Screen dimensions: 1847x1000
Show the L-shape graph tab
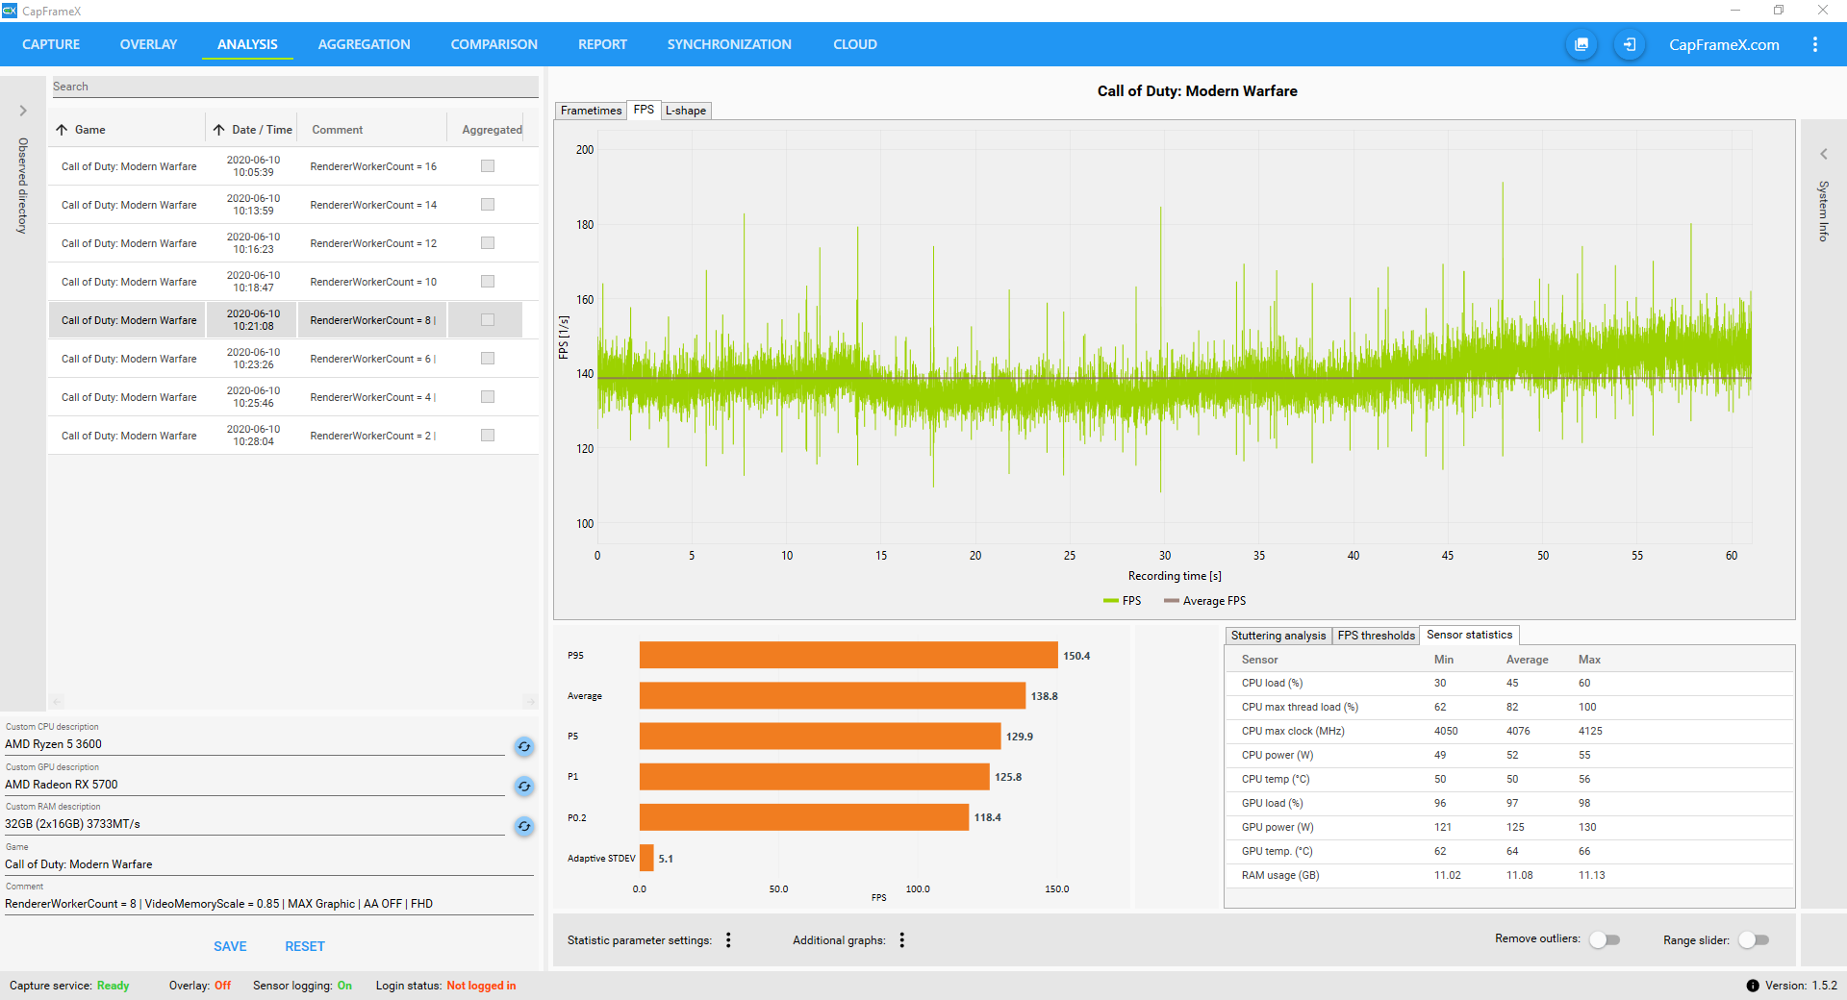click(x=686, y=111)
